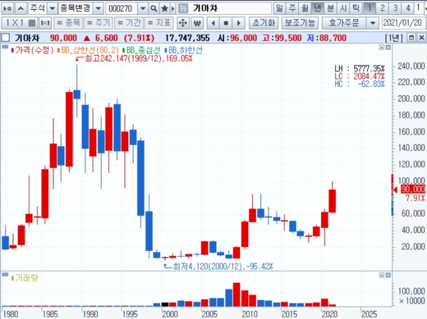Restore the 거래량 volume panel icon

382,275
